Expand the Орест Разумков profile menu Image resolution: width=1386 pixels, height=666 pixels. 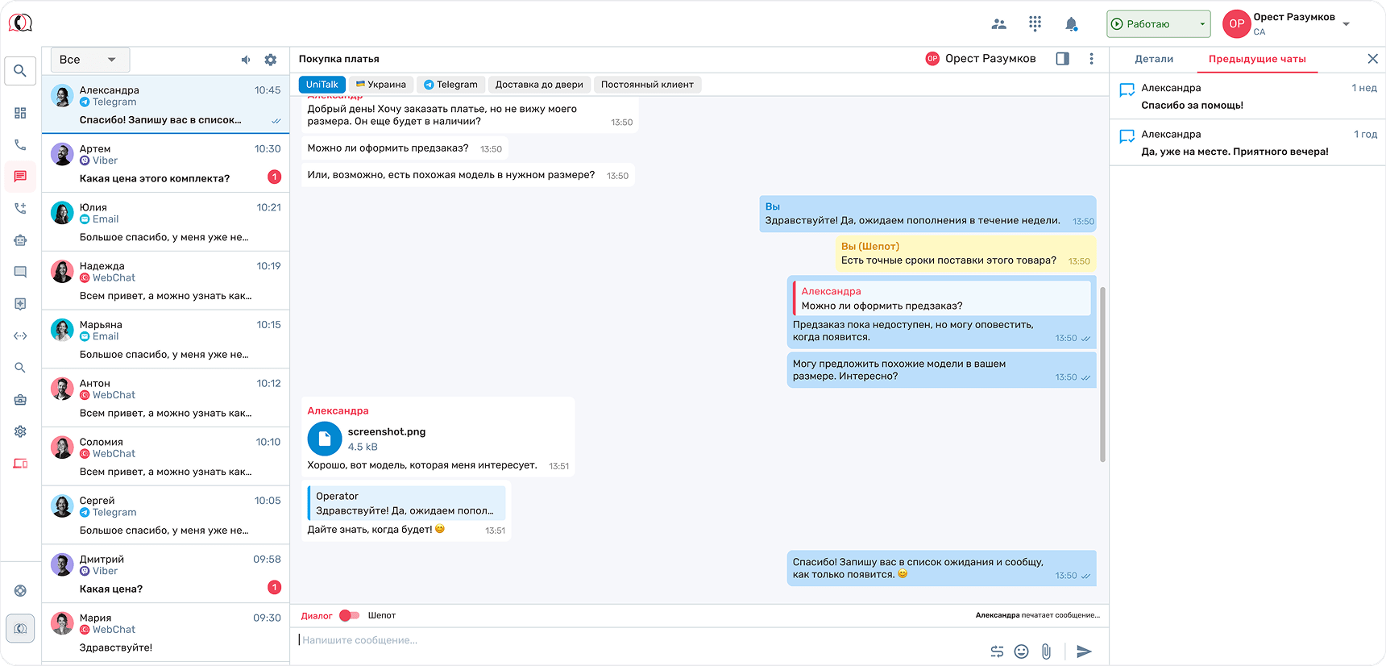[1346, 24]
